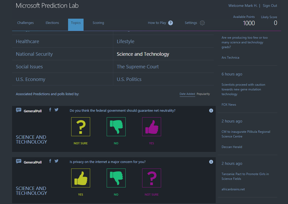Select the Topics tab
288x204 pixels.
(x=75, y=24)
